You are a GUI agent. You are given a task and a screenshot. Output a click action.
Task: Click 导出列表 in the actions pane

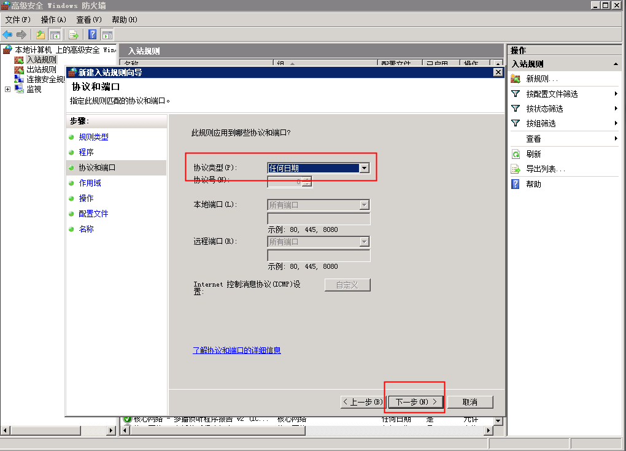pos(545,169)
